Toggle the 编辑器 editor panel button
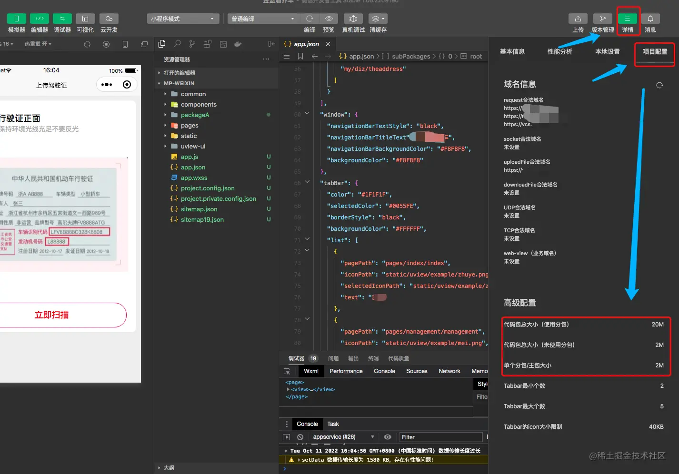Viewport: 679px width, 474px height. (x=40, y=19)
